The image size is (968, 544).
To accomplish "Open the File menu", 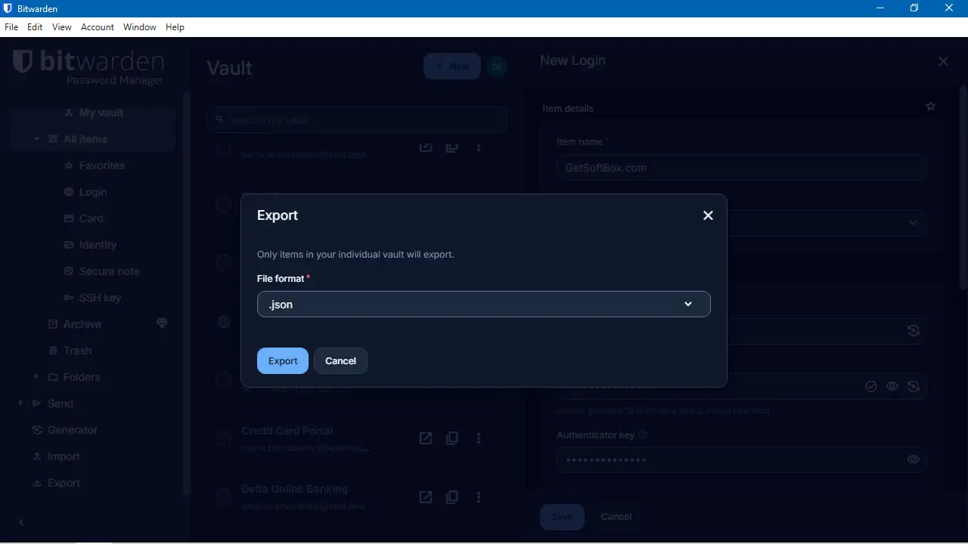I will 11,27.
